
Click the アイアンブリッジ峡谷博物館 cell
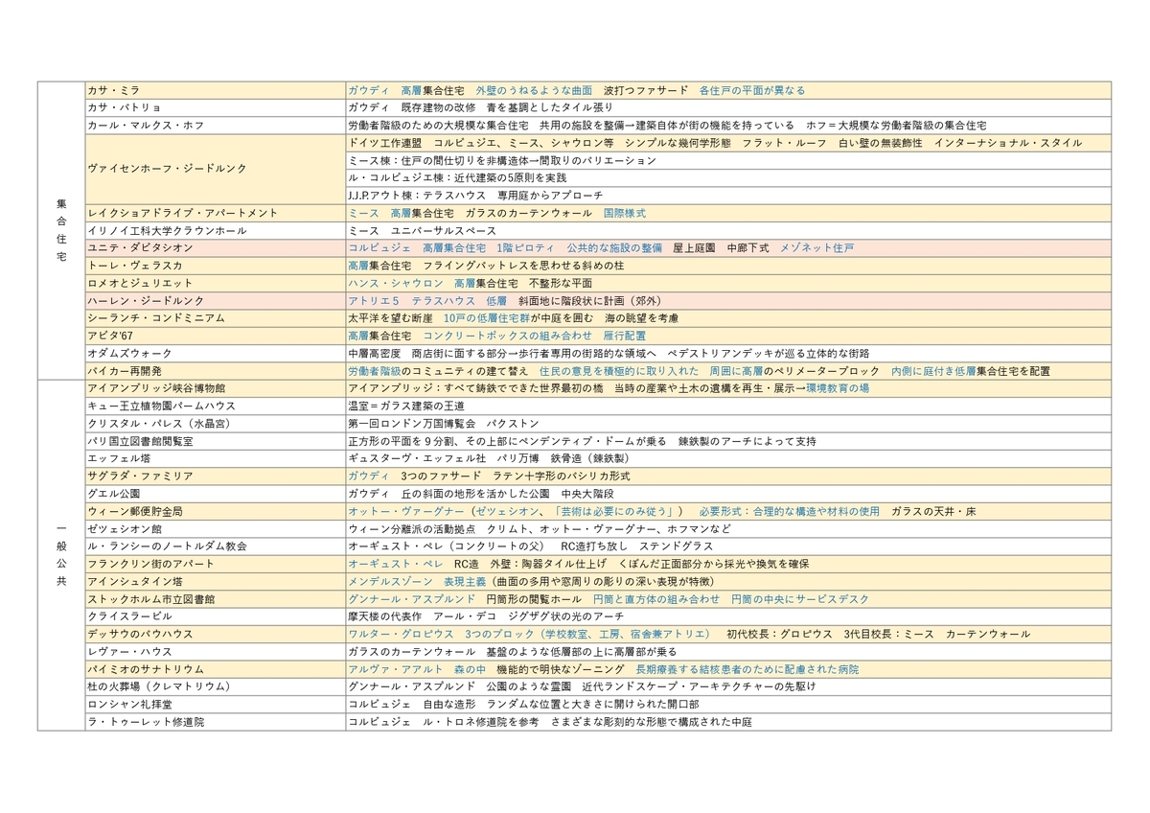pos(215,388)
